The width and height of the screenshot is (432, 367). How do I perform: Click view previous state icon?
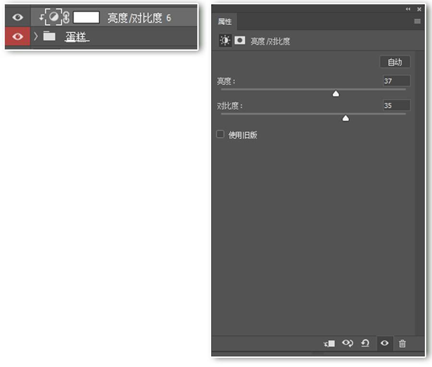[348, 343]
